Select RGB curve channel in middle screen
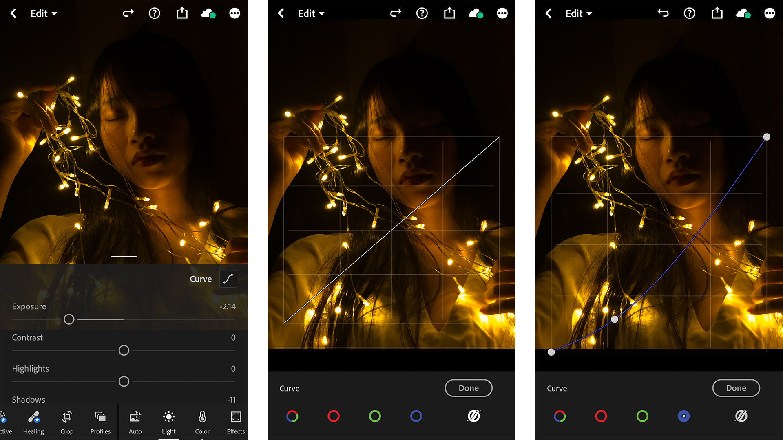 [292, 416]
